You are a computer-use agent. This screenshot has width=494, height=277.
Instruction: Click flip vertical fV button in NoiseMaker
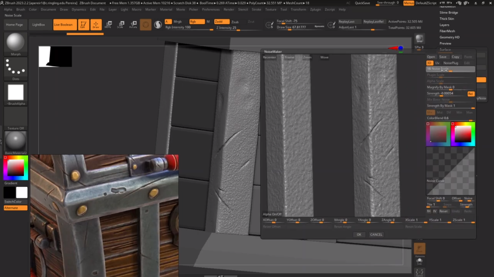[434, 211]
